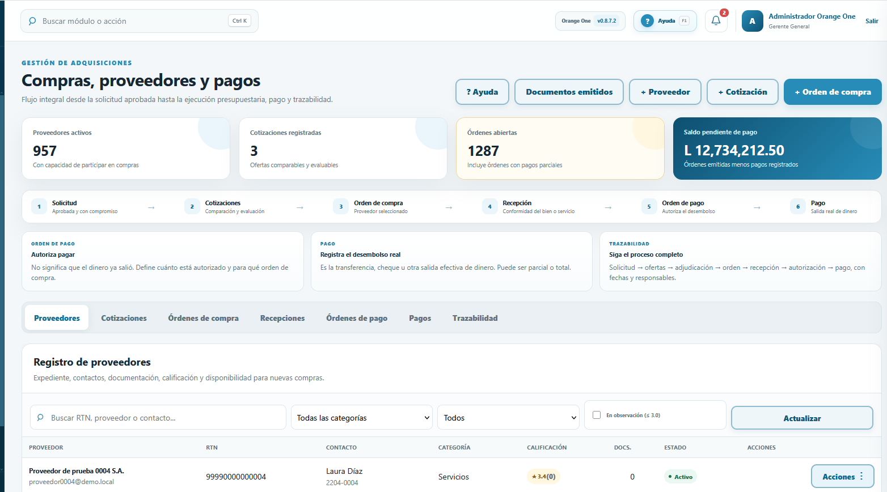This screenshot has width=887, height=492.
Task: Click the question mark icon in Ayuda
Action: point(647,21)
